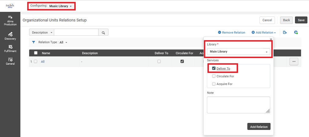Image resolution: width=309 pixels, height=137 pixels.
Task: Select the All row checkbox
Action: point(35,61)
